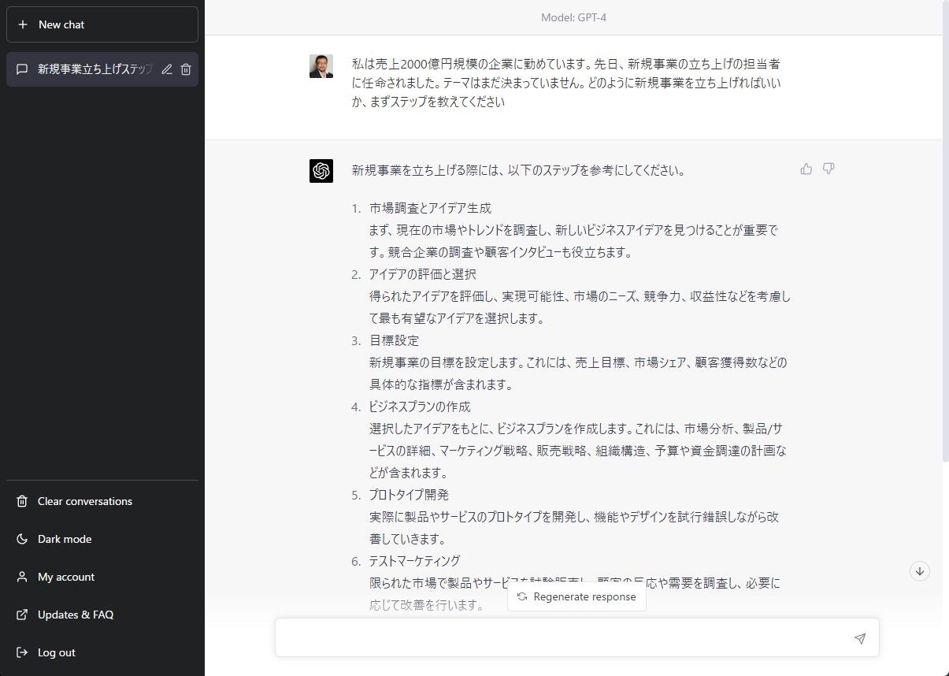The height and width of the screenshot is (676, 949).
Task: Click the scroll to bottom arrow icon
Action: coord(919,571)
